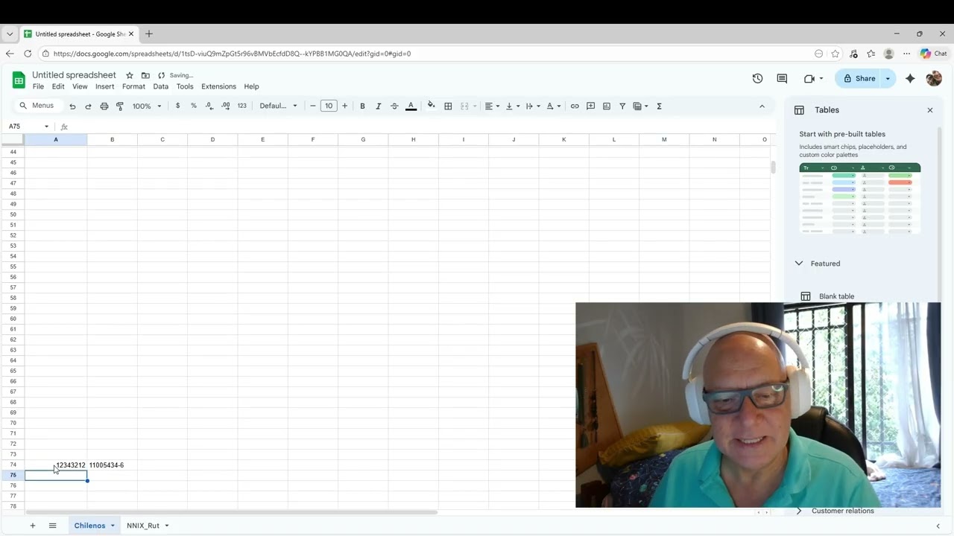Activate the paint format tool
Screen dimensions: 954x536
tap(120, 106)
